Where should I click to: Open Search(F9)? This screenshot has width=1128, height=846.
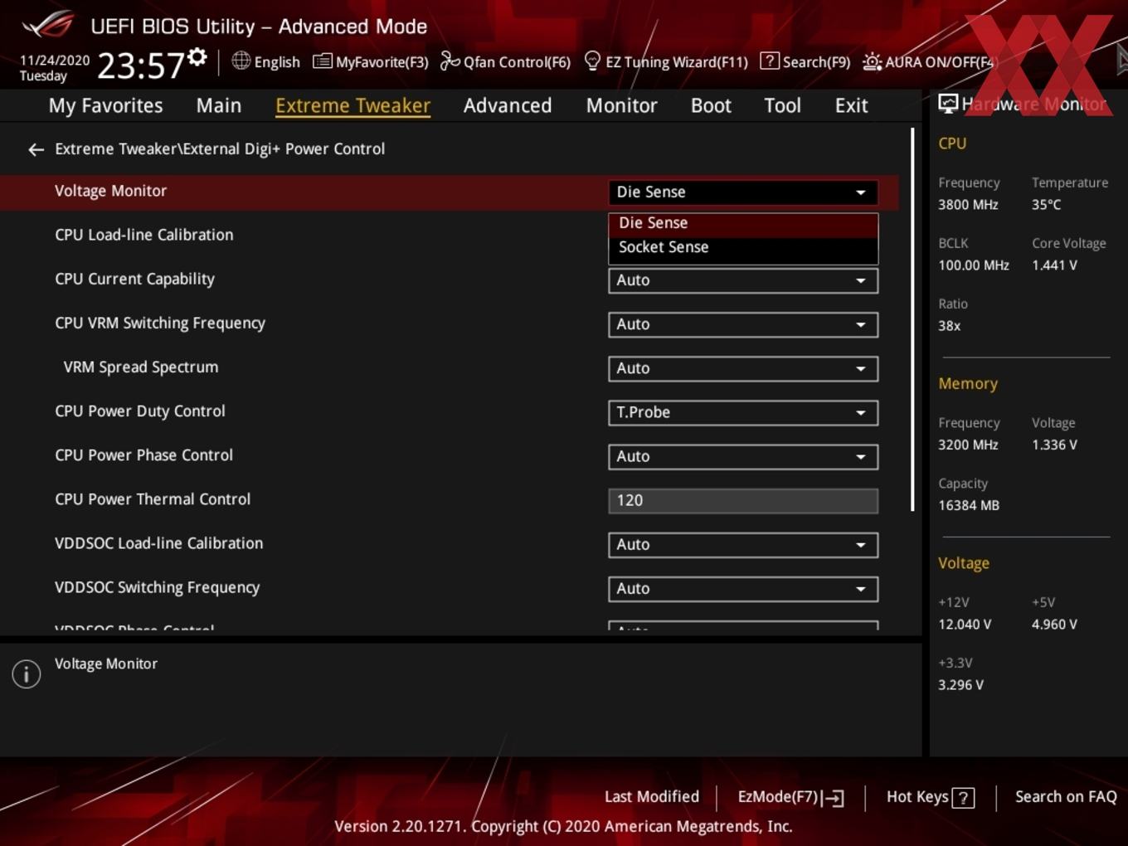[805, 61]
